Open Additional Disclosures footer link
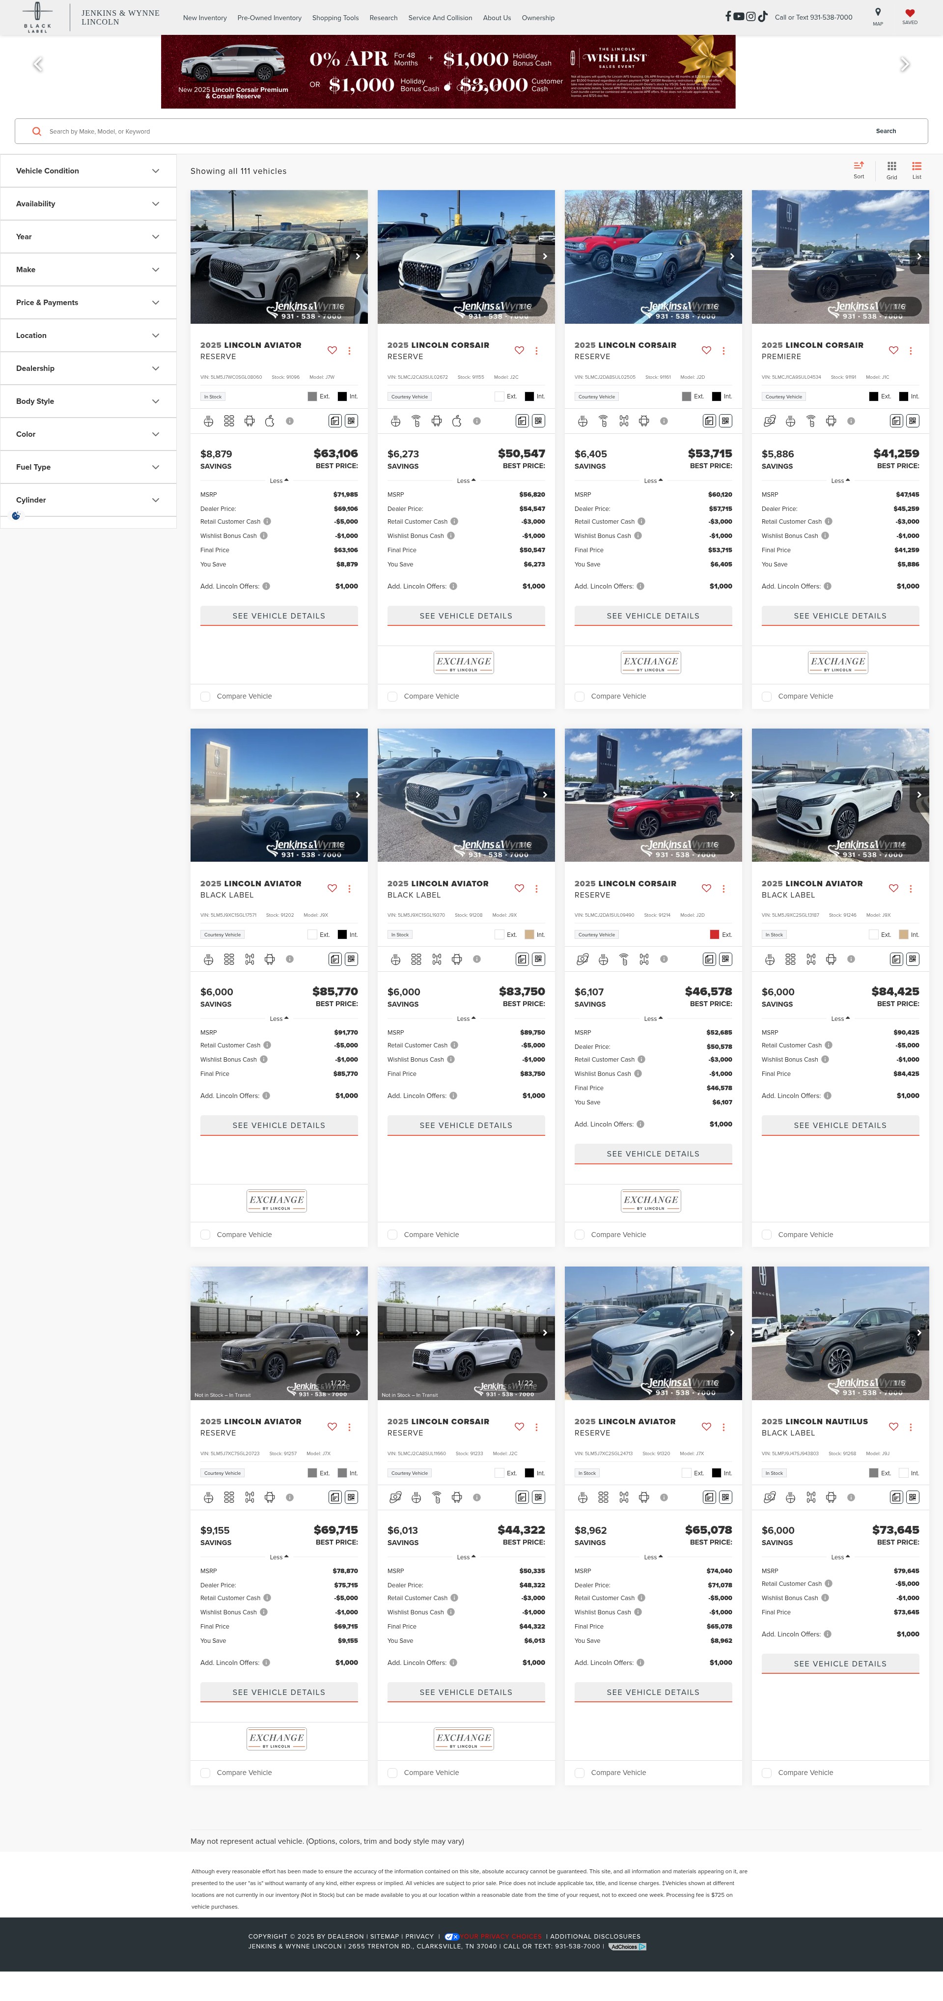The image size is (943, 2001). click(595, 1937)
